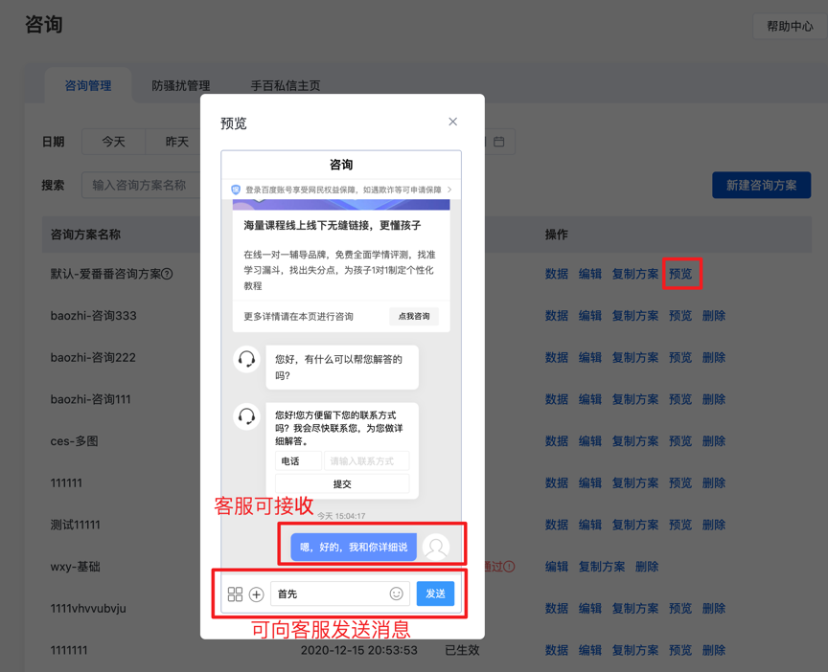Click the user avatar beside sent message
Screen dimensions: 828x672
[x=436, y=547]
